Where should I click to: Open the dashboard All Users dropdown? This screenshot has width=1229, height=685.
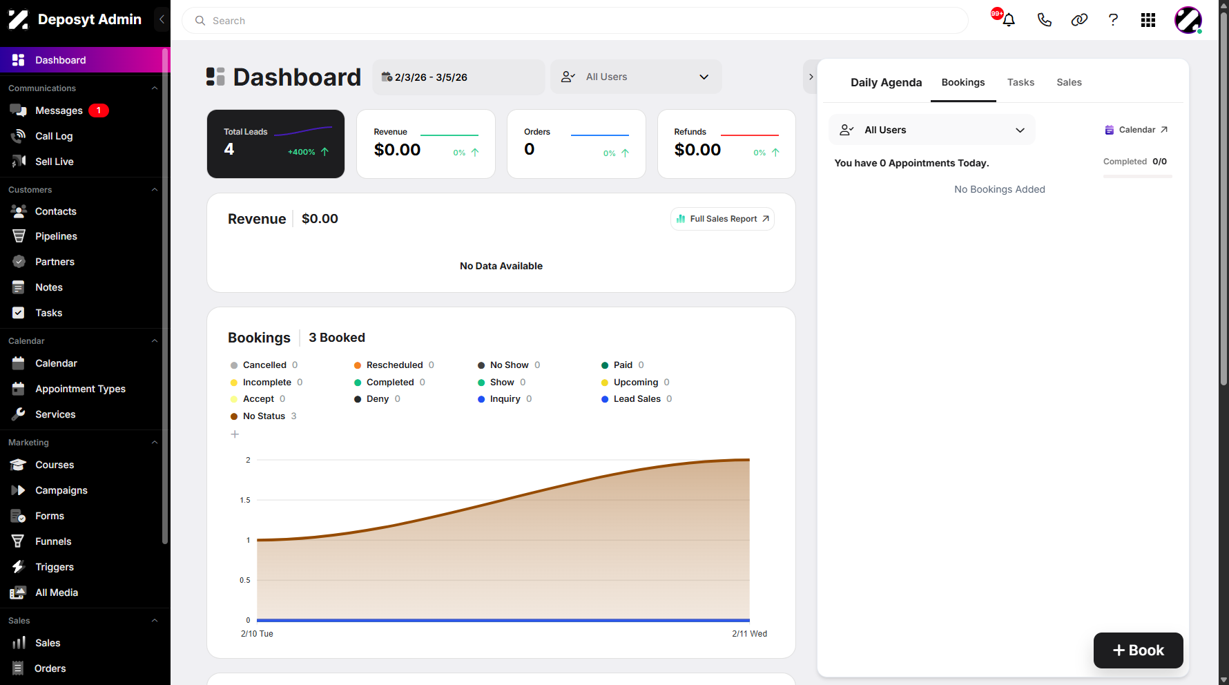(636, 77)
